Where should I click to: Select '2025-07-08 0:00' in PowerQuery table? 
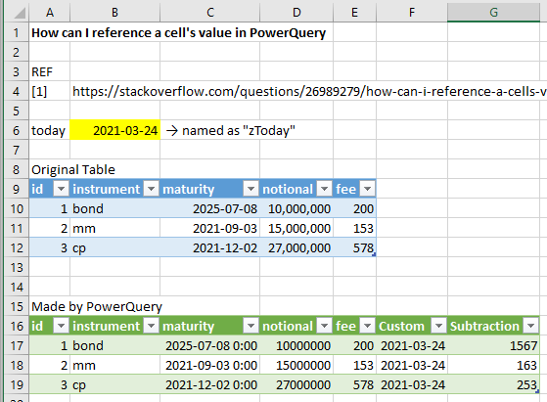(x=210, y=345)
